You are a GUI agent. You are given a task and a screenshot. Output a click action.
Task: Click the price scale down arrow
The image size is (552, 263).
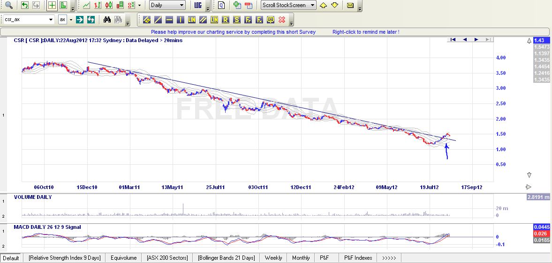pyautogui.click(x=529, y=175)
